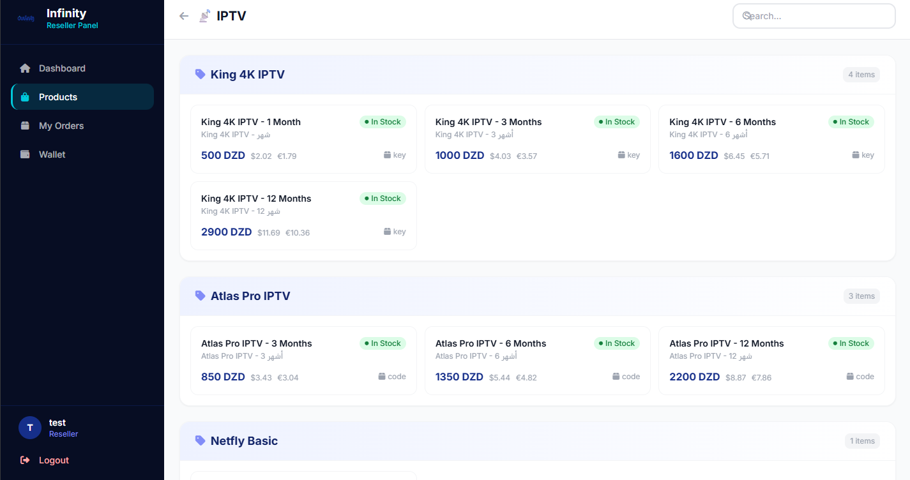
Task: Choose the King 4K IPTV - 12 Months product
Action: point(303,216)
